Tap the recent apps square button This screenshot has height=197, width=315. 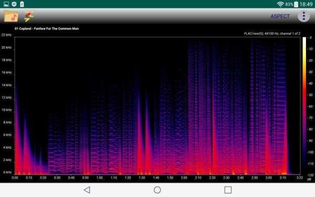point(228,190)
